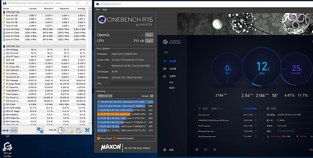Image resolution: width=313 pixels, height=158 pixels.
Task: Click the clock reset icon in HWiNFO
Action: click(x=61, y=130)
